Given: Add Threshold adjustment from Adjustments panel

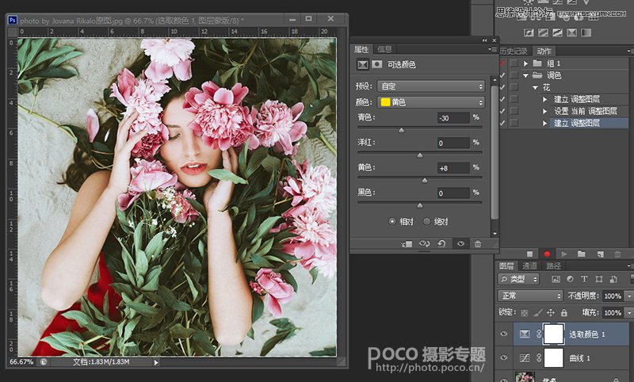Looking at the screenshot, I should click(x=557, y=32).
